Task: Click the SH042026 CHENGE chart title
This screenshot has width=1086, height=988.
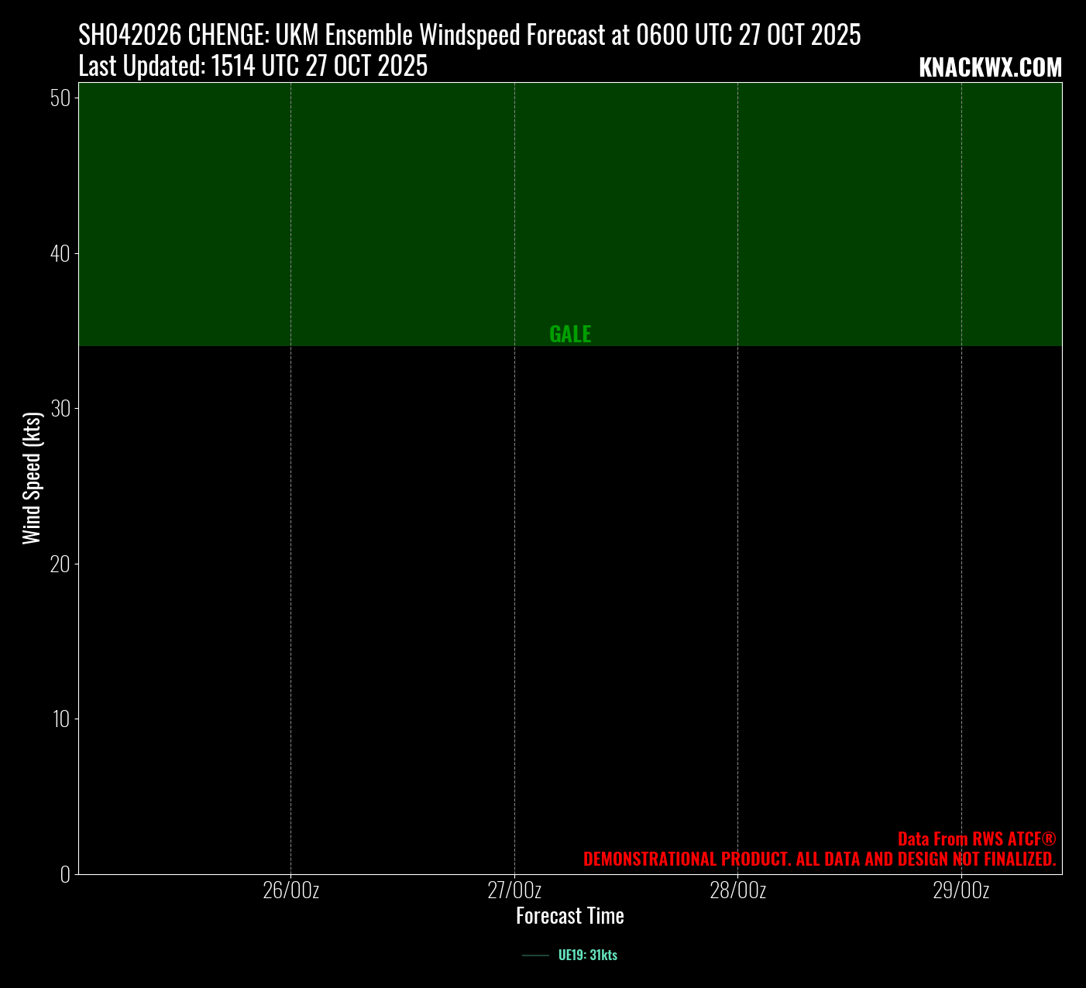Action: coord(469,36)
